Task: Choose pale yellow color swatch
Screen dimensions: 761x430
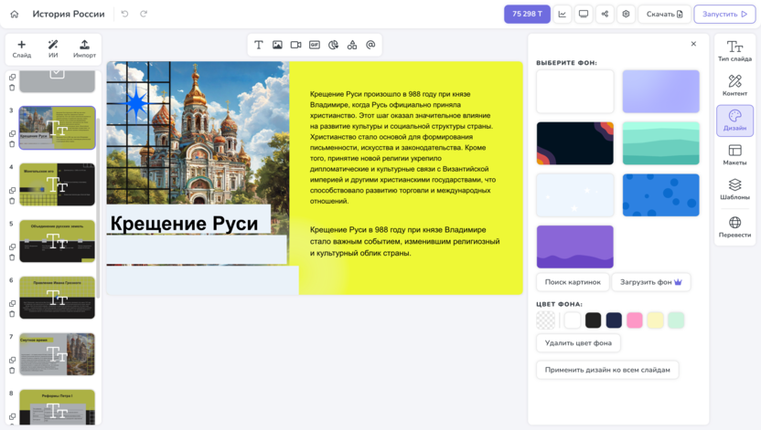Action: (x=655, y=320)
